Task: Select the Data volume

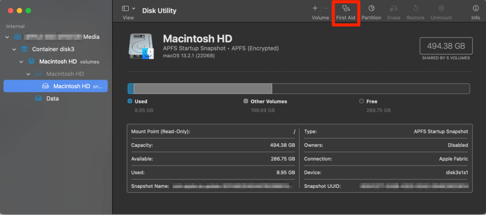Action: [x=56, y=99]
